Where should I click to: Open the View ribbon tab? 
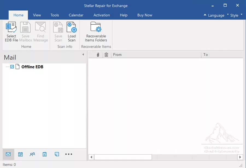(37, 15)
